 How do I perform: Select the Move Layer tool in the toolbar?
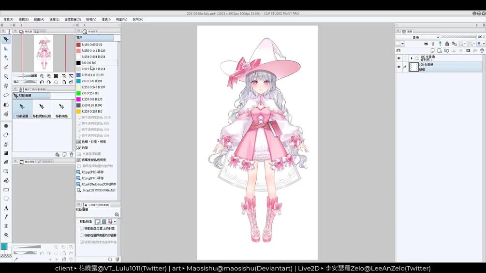(x=6, y=39)
